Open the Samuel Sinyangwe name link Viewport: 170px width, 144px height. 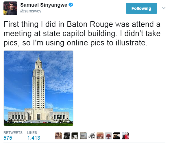pyautogui.click(x=44, y=5)
